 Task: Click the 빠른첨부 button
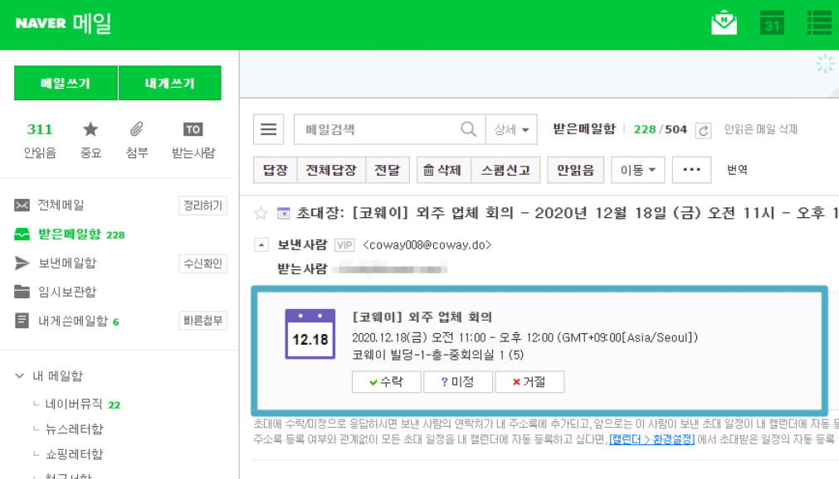202,321
